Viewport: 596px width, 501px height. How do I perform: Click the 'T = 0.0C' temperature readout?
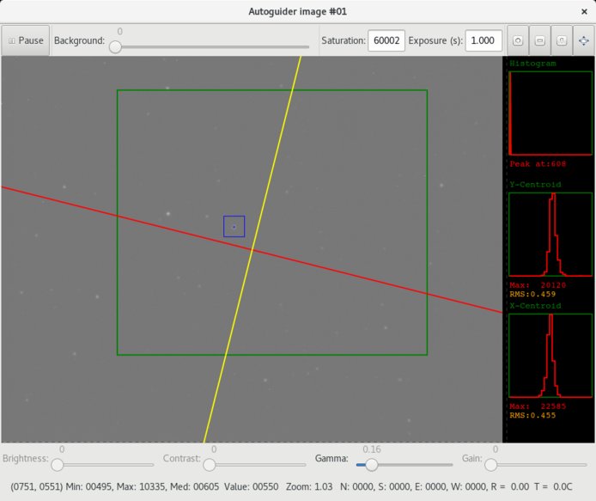click(553, 486)
